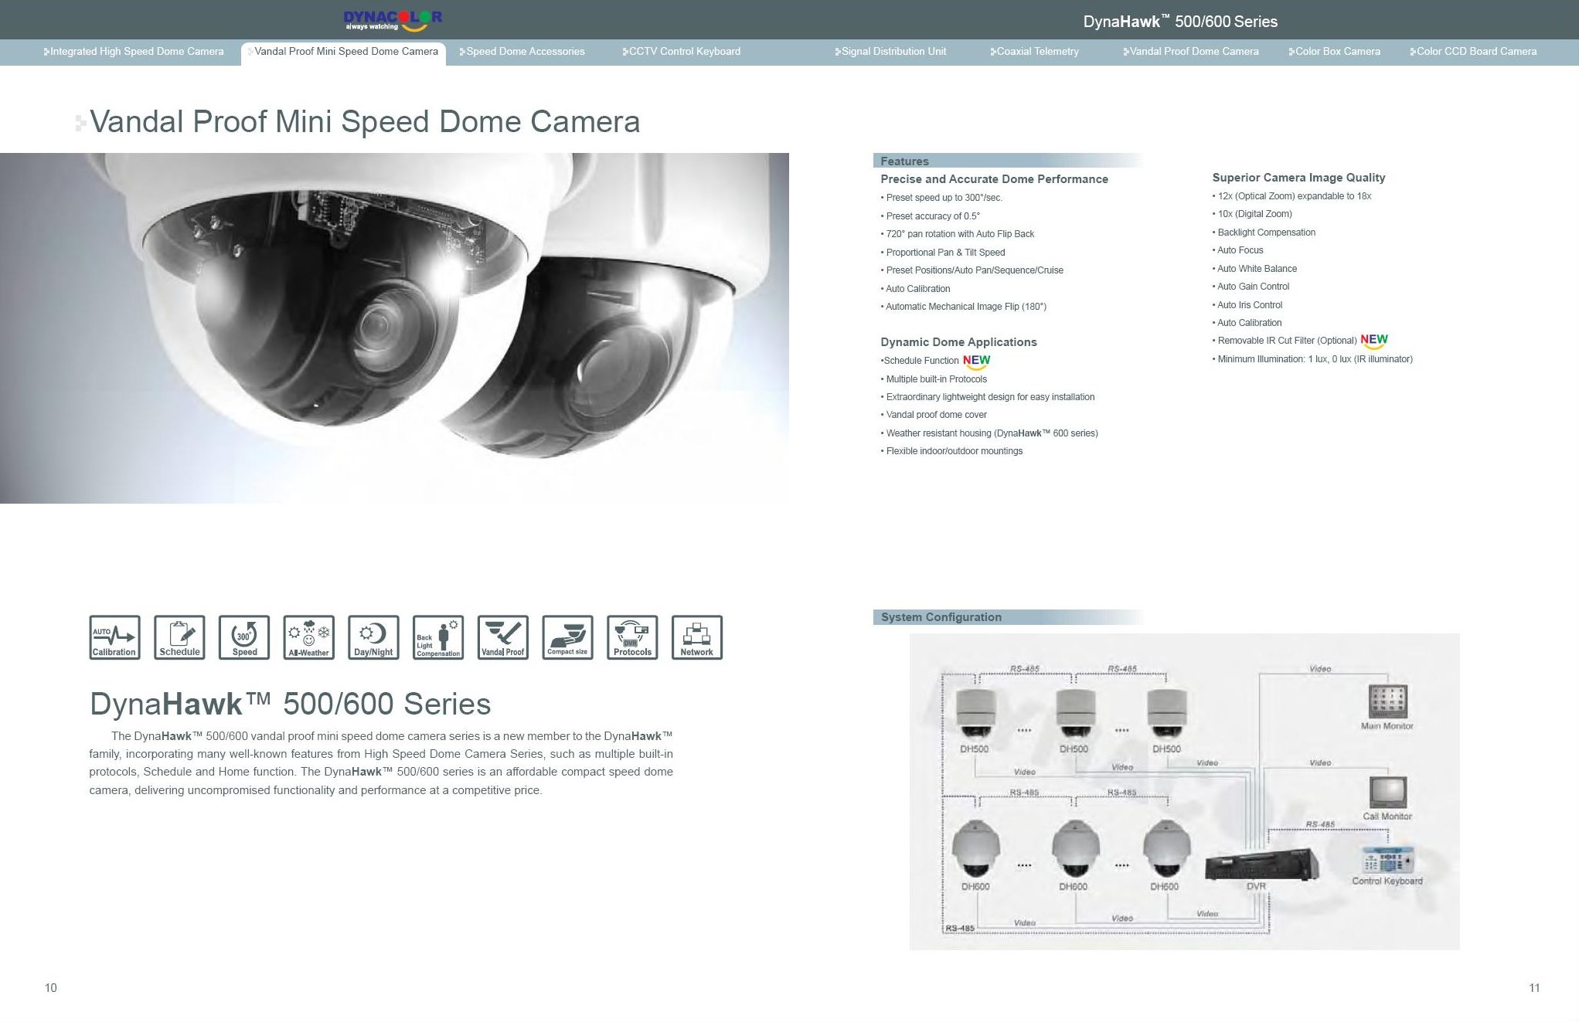Viewport: 1579px width, 1022px height.
Task: Click the NEW badge beside Schedule Function
Action: tap(976, 362)
